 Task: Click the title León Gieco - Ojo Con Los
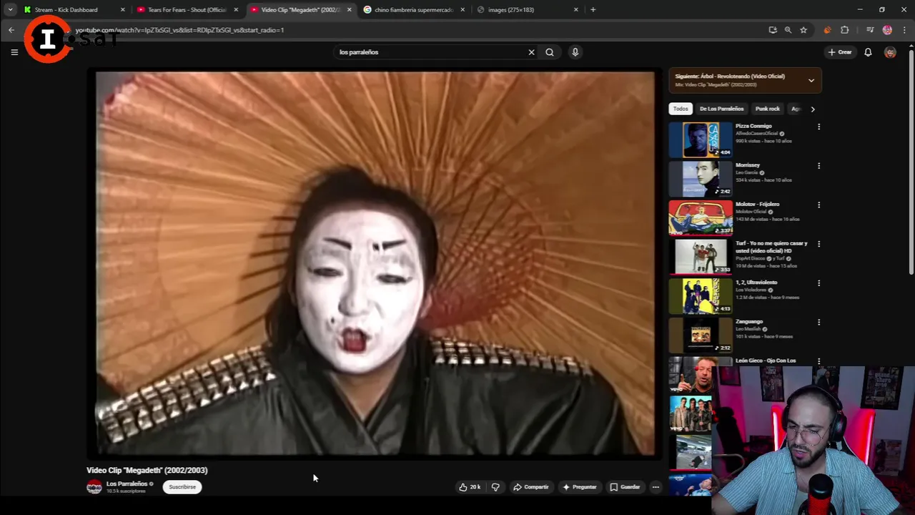[766, 360]
